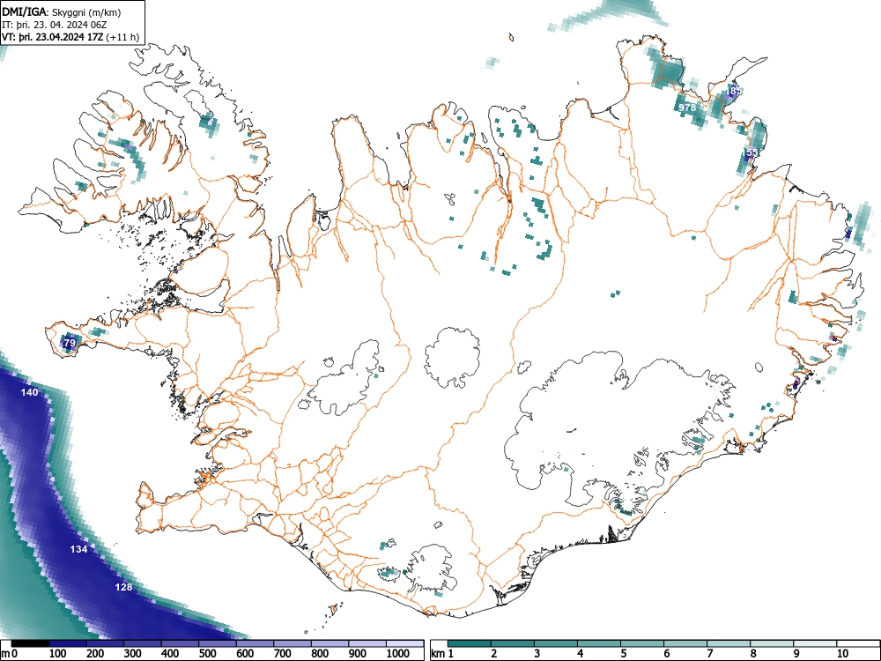Click the km legend label '4'

[x=581, y=654]
